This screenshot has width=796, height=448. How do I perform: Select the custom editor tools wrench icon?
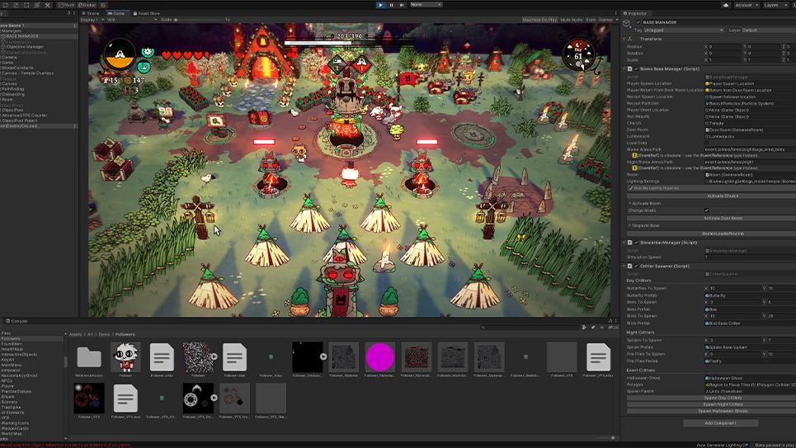pyautogui.click(x=47, y=5)
